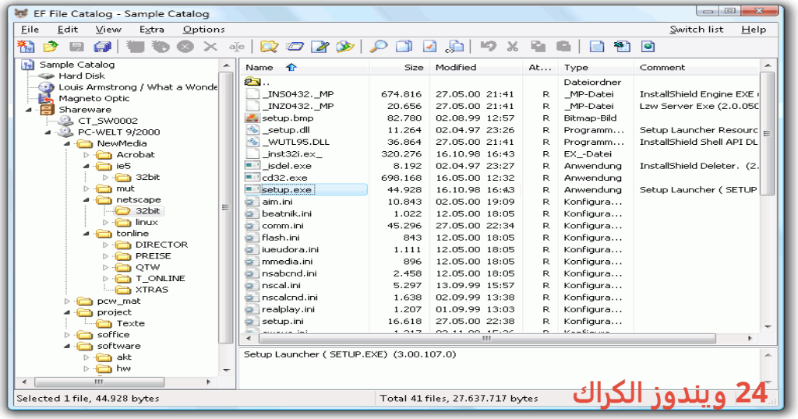Open the Options menu
The height and width of the screenshot is (419, 798).
pyautogui.click(x=203, y=30)
